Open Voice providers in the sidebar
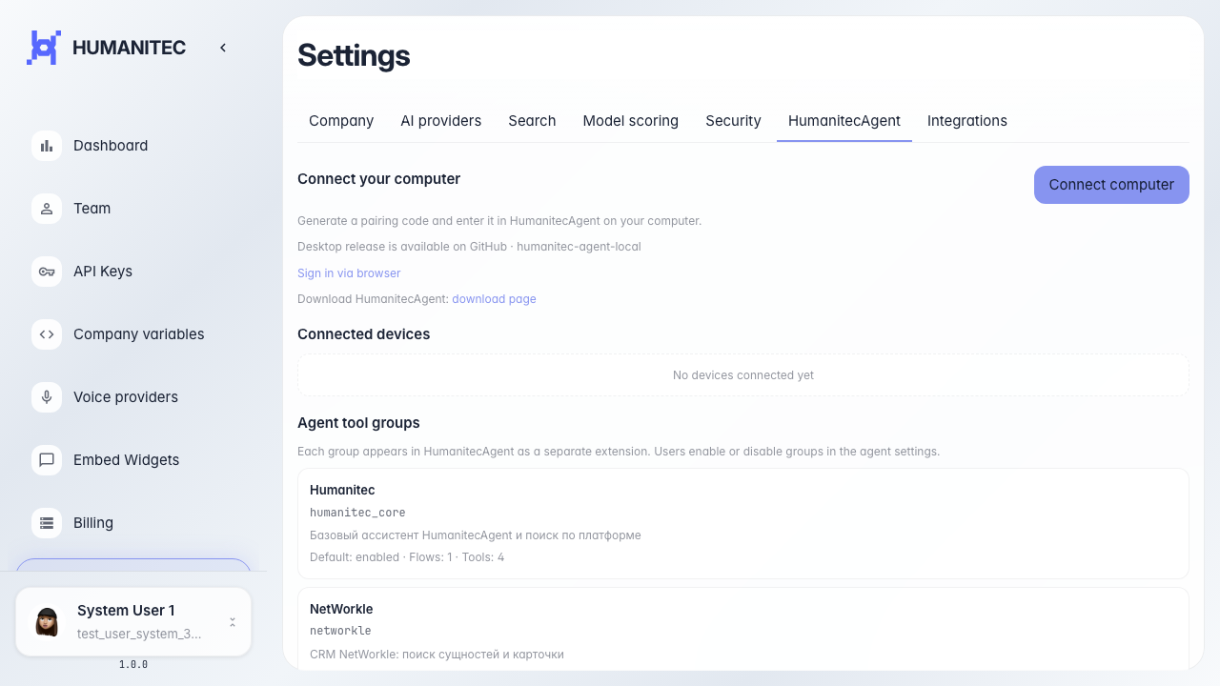This screenshot has height=686, width=1220. (x=126, y=397)
